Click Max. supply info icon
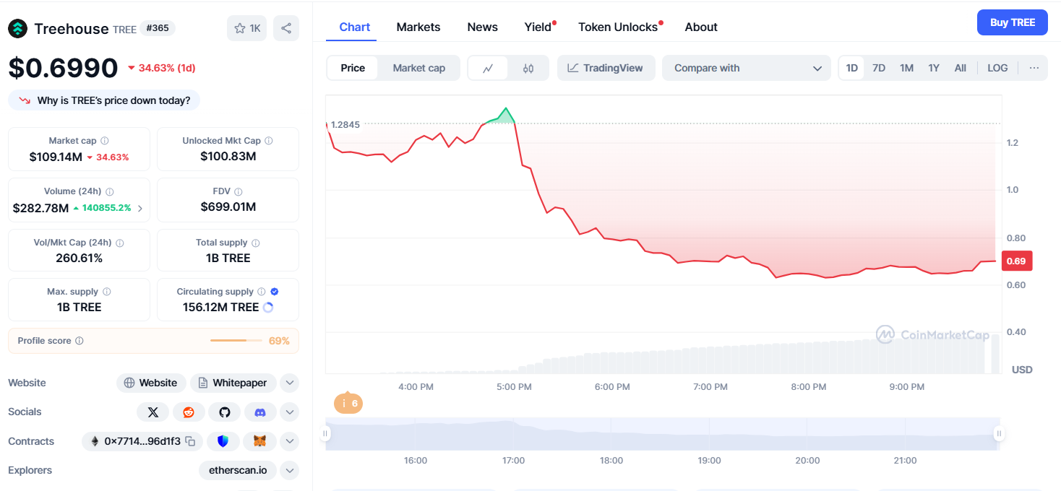 click(x=107, y=292)
